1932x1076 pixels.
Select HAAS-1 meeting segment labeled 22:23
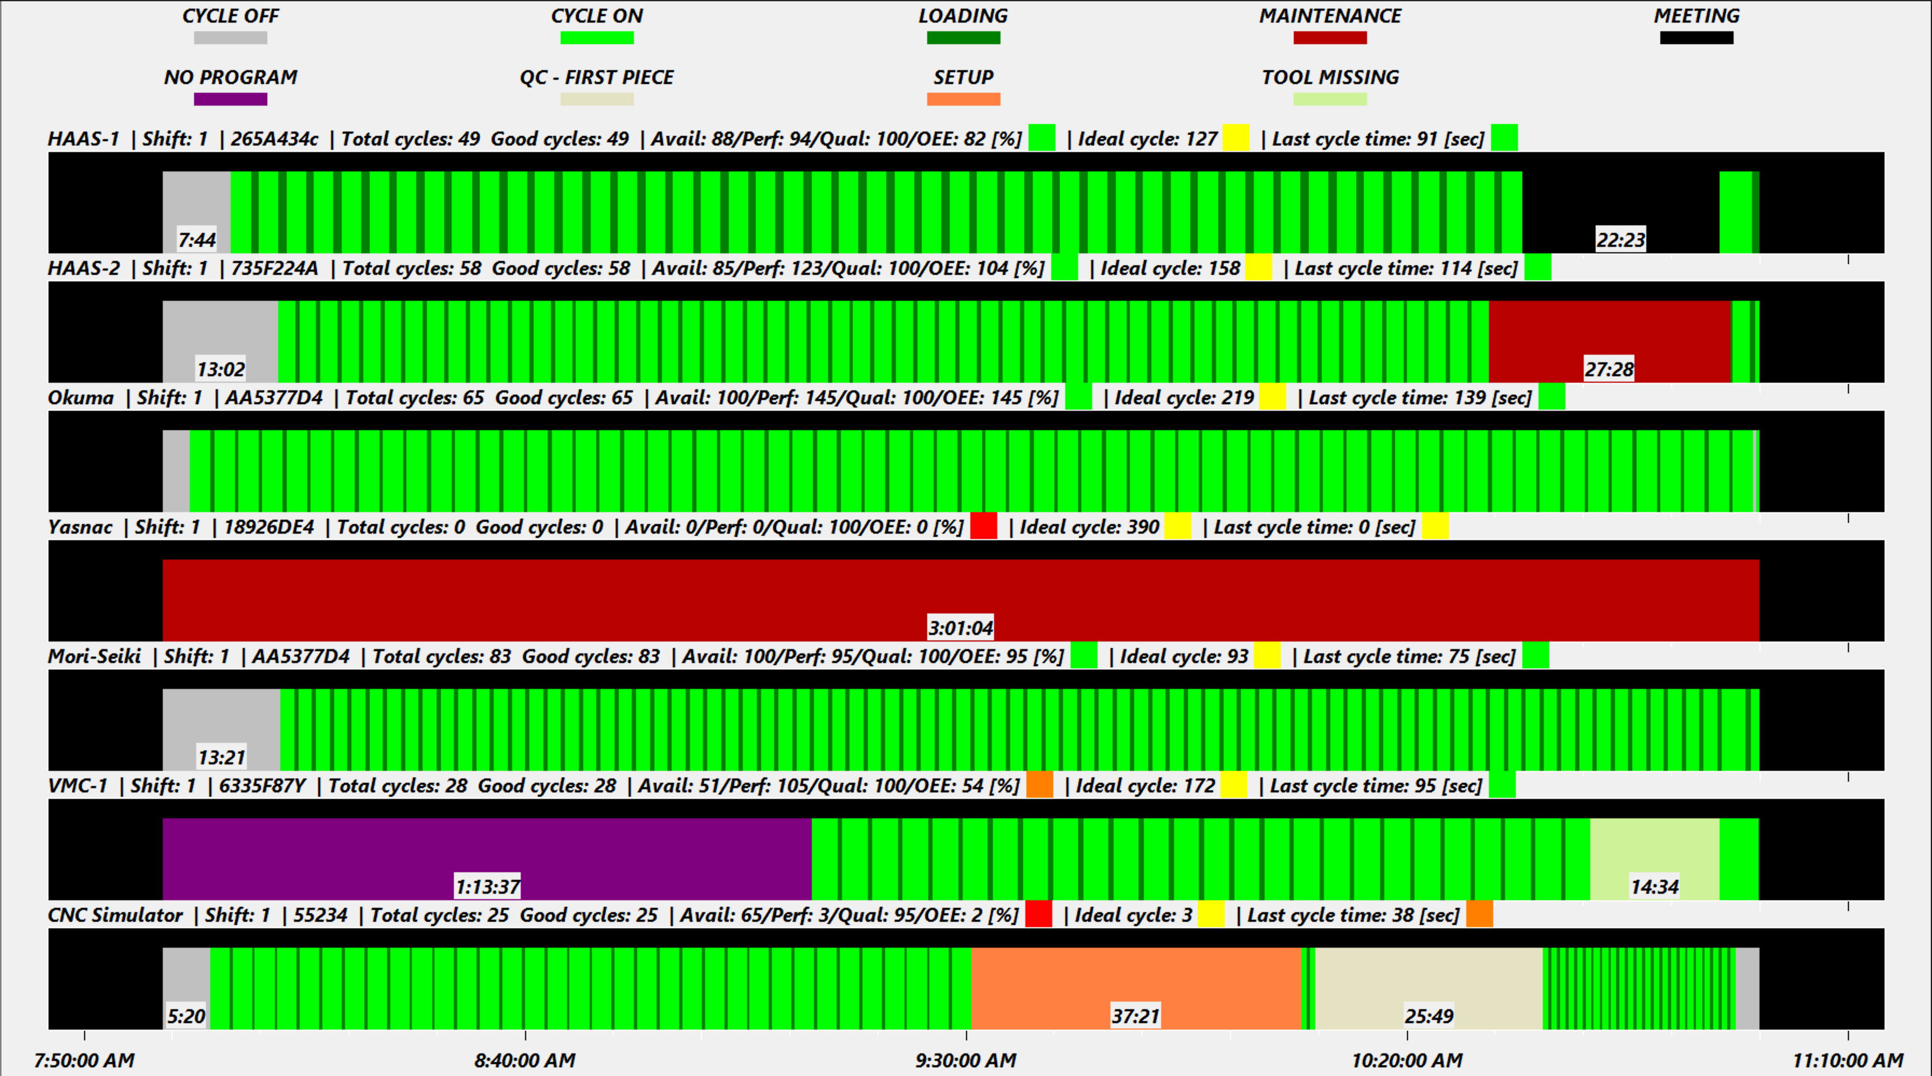tap(1621, 212)
